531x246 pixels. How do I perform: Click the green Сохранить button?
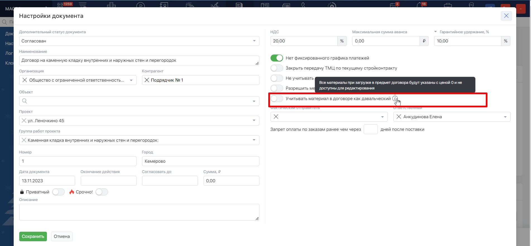click(x=33, y=236)
